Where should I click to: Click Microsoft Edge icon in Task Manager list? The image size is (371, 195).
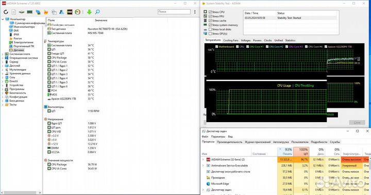pyautogui.click(x=208, y=184)
